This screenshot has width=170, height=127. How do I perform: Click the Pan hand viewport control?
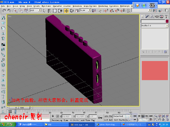(160, 120)
